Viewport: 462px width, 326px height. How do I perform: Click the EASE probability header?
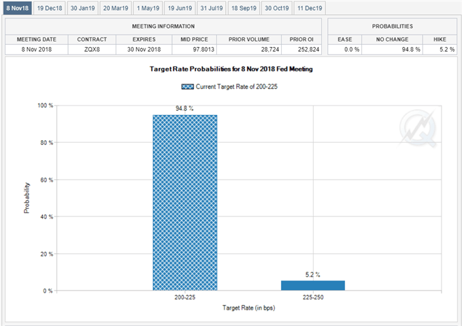pyautogui.click(x=345, y=39)
